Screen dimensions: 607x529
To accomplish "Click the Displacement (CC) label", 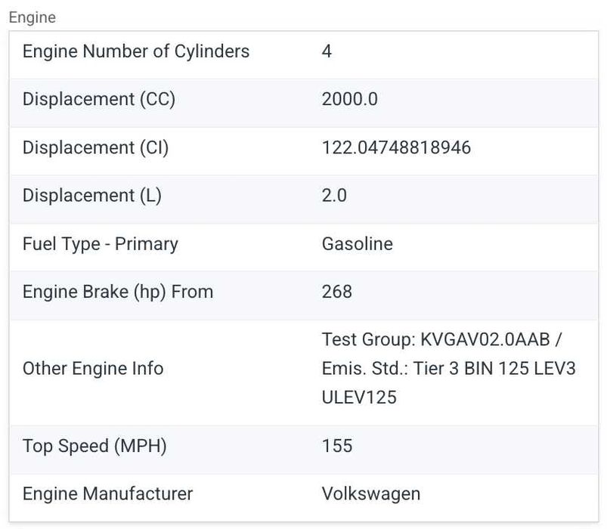I will pos(99,100).
